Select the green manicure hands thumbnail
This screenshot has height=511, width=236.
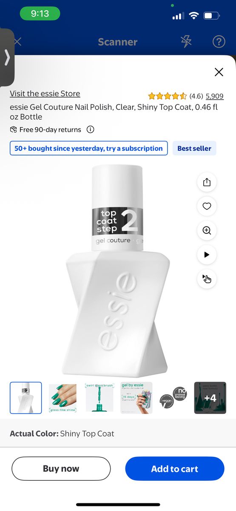tap(63, 398)
